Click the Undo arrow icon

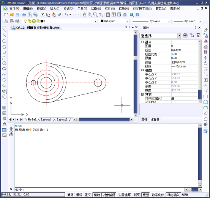[66, 14]
